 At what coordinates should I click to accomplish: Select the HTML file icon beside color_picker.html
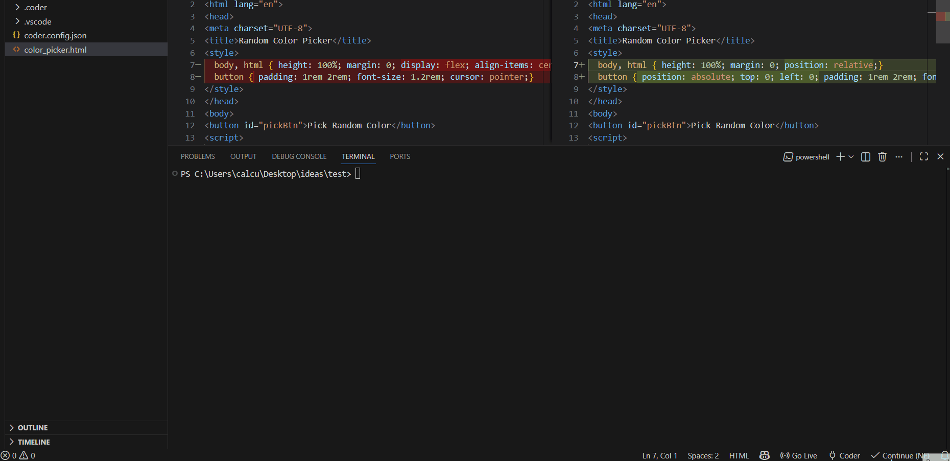click(x=16, y=50)
